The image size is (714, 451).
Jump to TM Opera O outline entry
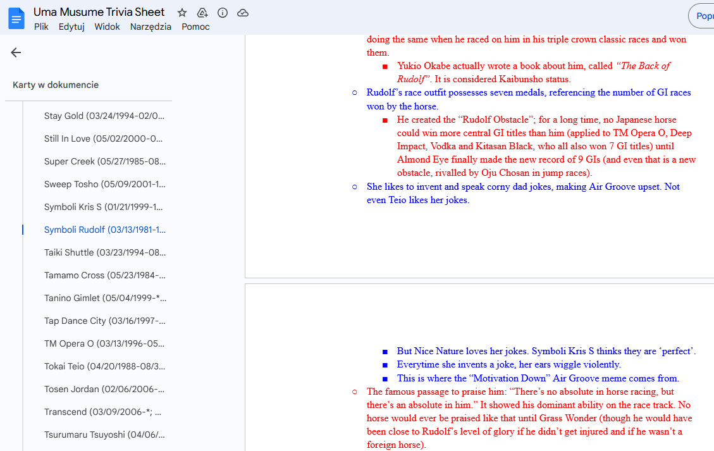coord(104,343)
